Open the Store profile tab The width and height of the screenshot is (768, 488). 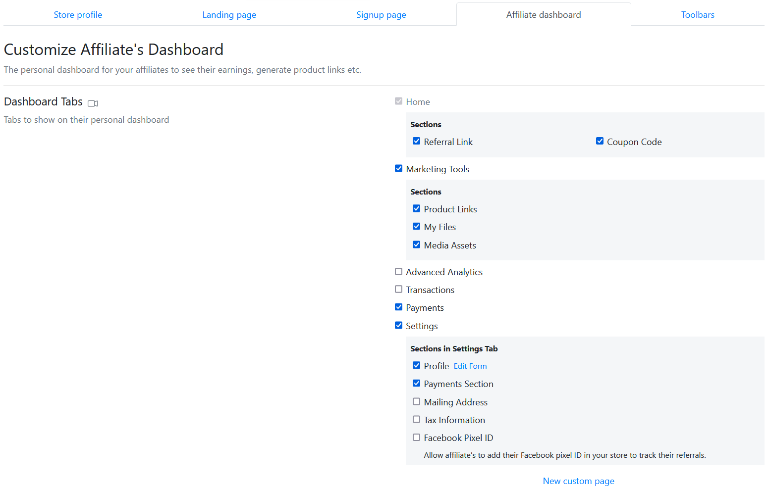pos(78,15)
